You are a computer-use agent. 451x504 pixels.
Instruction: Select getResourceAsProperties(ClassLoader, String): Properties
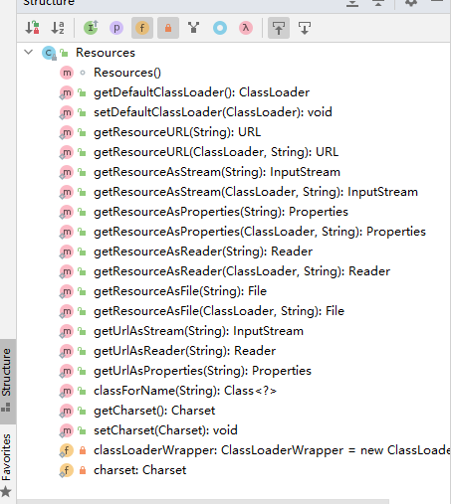coord(260,232)
